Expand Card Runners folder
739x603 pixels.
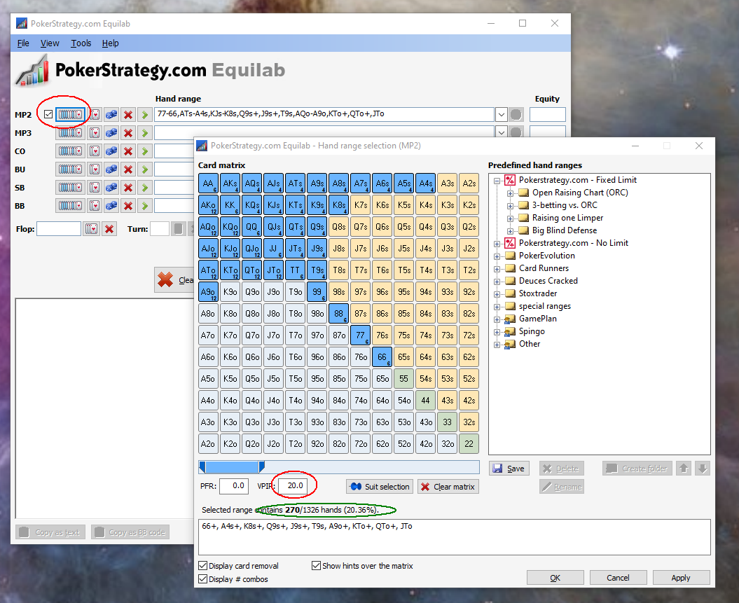coord(497,269)
